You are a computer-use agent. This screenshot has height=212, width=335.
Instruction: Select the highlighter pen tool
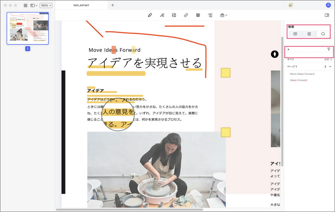150,15
